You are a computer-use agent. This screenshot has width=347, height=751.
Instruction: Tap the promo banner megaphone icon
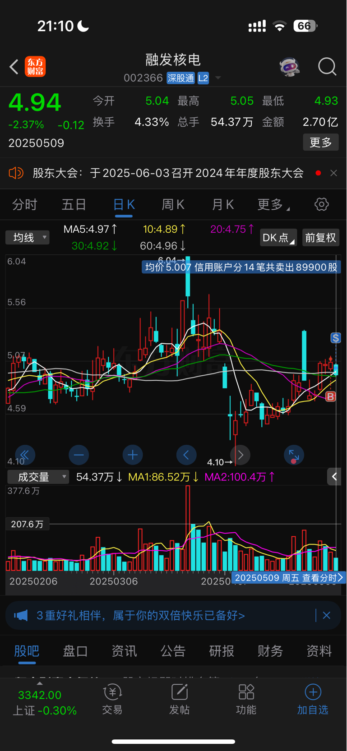tap(21, 615)
